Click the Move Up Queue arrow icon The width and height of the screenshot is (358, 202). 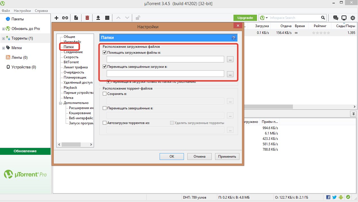coord(118,18)
